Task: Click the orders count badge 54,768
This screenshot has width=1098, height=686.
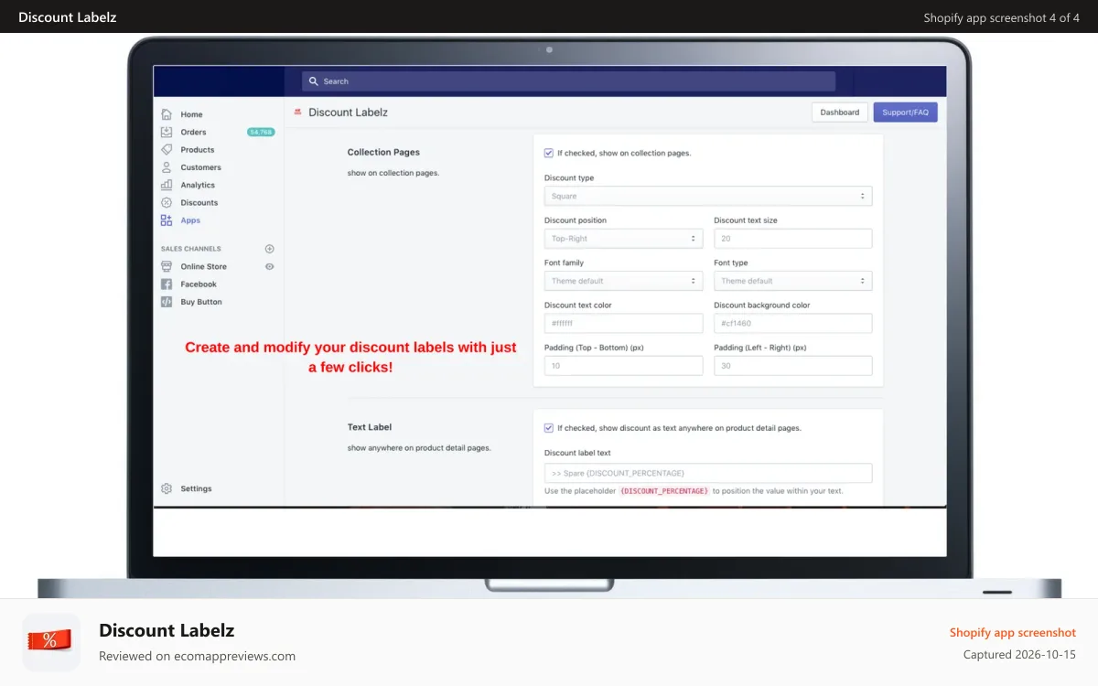Action: pos(261,132)
